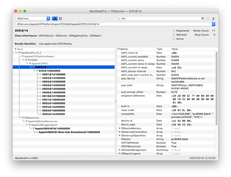Click inside the search field
This screenshot has width=231, height=177.
pyautogui.click(x=162, y=19)
